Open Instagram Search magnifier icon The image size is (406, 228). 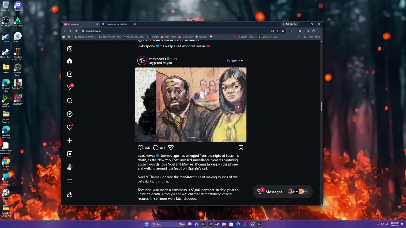coord(69,101)
